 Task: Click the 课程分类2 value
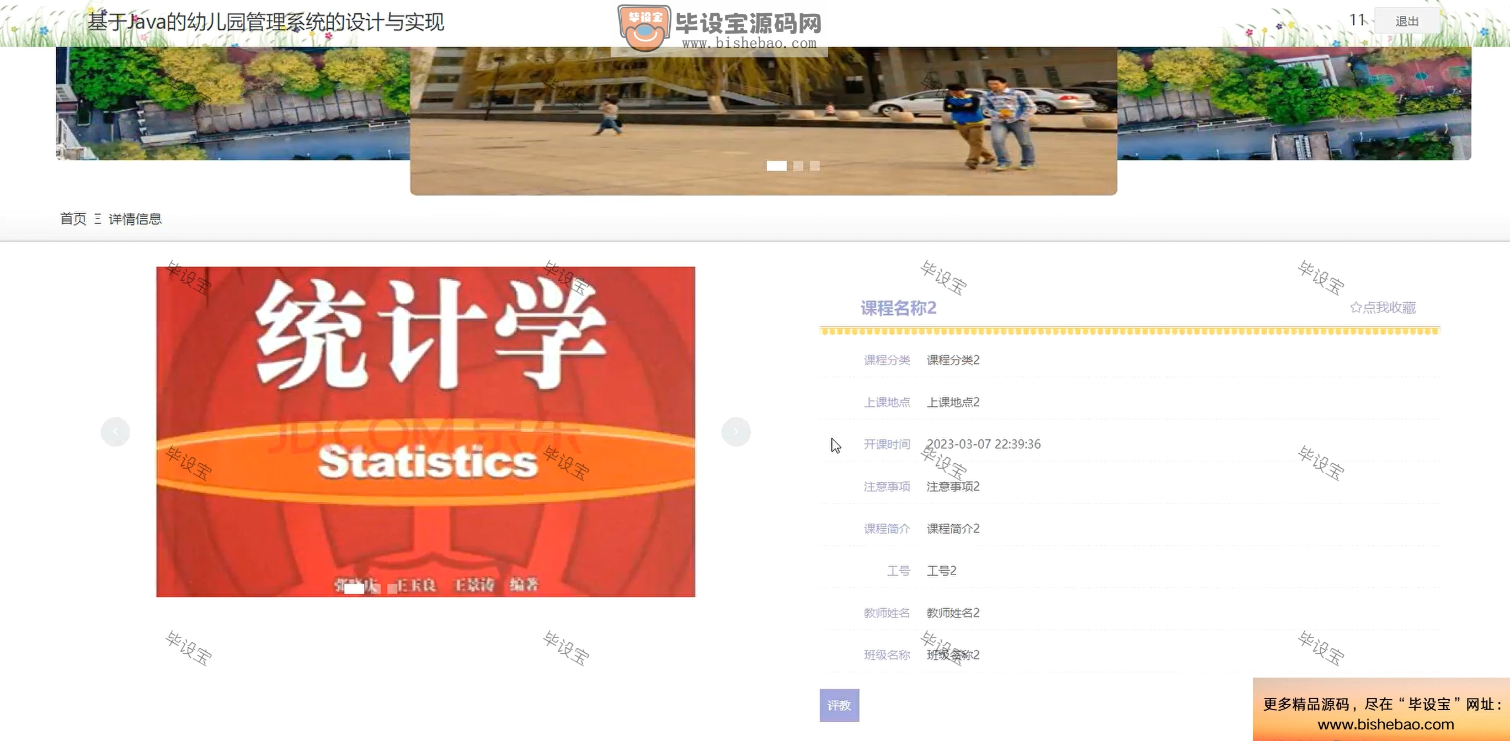(953, 359)
